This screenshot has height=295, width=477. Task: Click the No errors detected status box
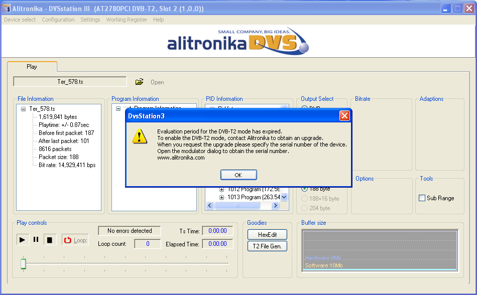click(x=130, y=231)
